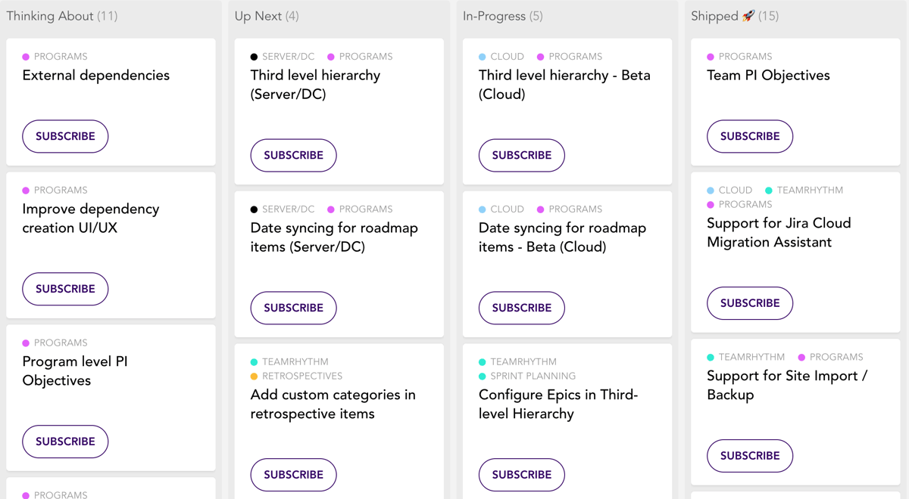Screen dimensions: 909x499
Task: Open Third level hierarchy - Beta (Cloud) title
Action: point(564,85)
